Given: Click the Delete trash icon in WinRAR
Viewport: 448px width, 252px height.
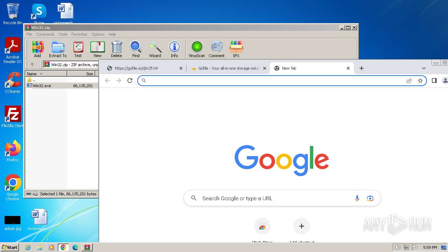Looking at the screenshot, I should (117, 49).
